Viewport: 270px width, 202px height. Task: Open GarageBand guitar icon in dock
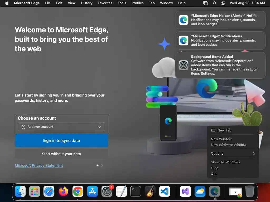[x=150, y=191]
